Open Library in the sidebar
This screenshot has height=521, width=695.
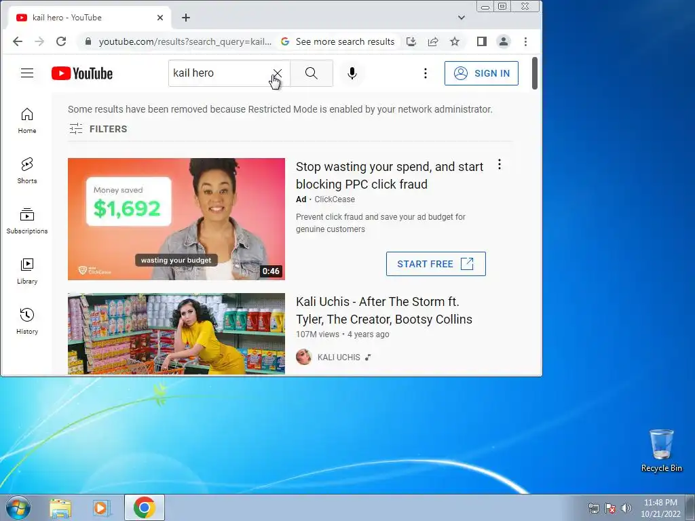coord(27,271)
